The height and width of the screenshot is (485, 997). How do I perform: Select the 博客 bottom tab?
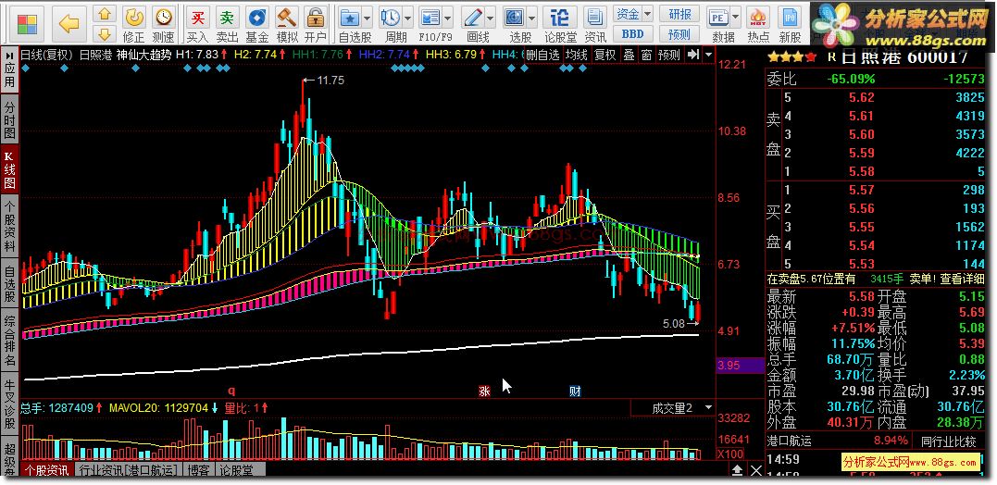pos(198,470)
